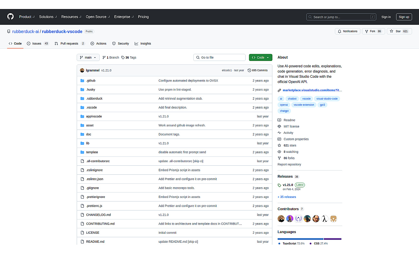
Task: Open the rubberduck-ai owner link
Action: (x=25, y=32)
